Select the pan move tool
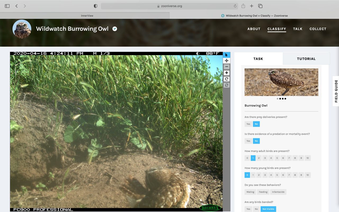 pyautogui.click(x=226, y=61)
